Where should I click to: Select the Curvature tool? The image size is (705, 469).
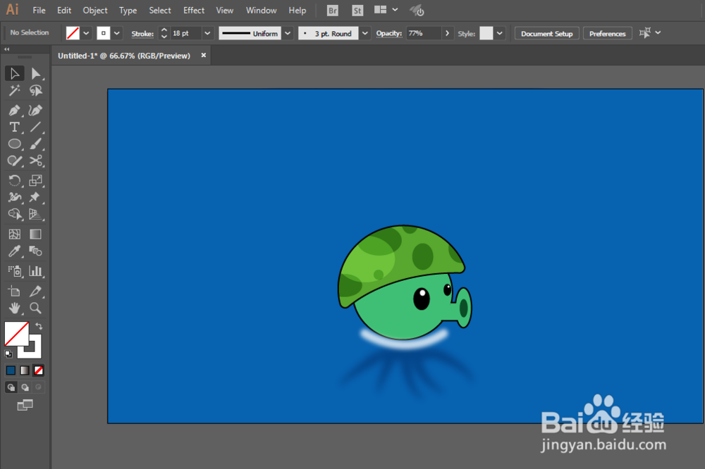pos(35,110)
